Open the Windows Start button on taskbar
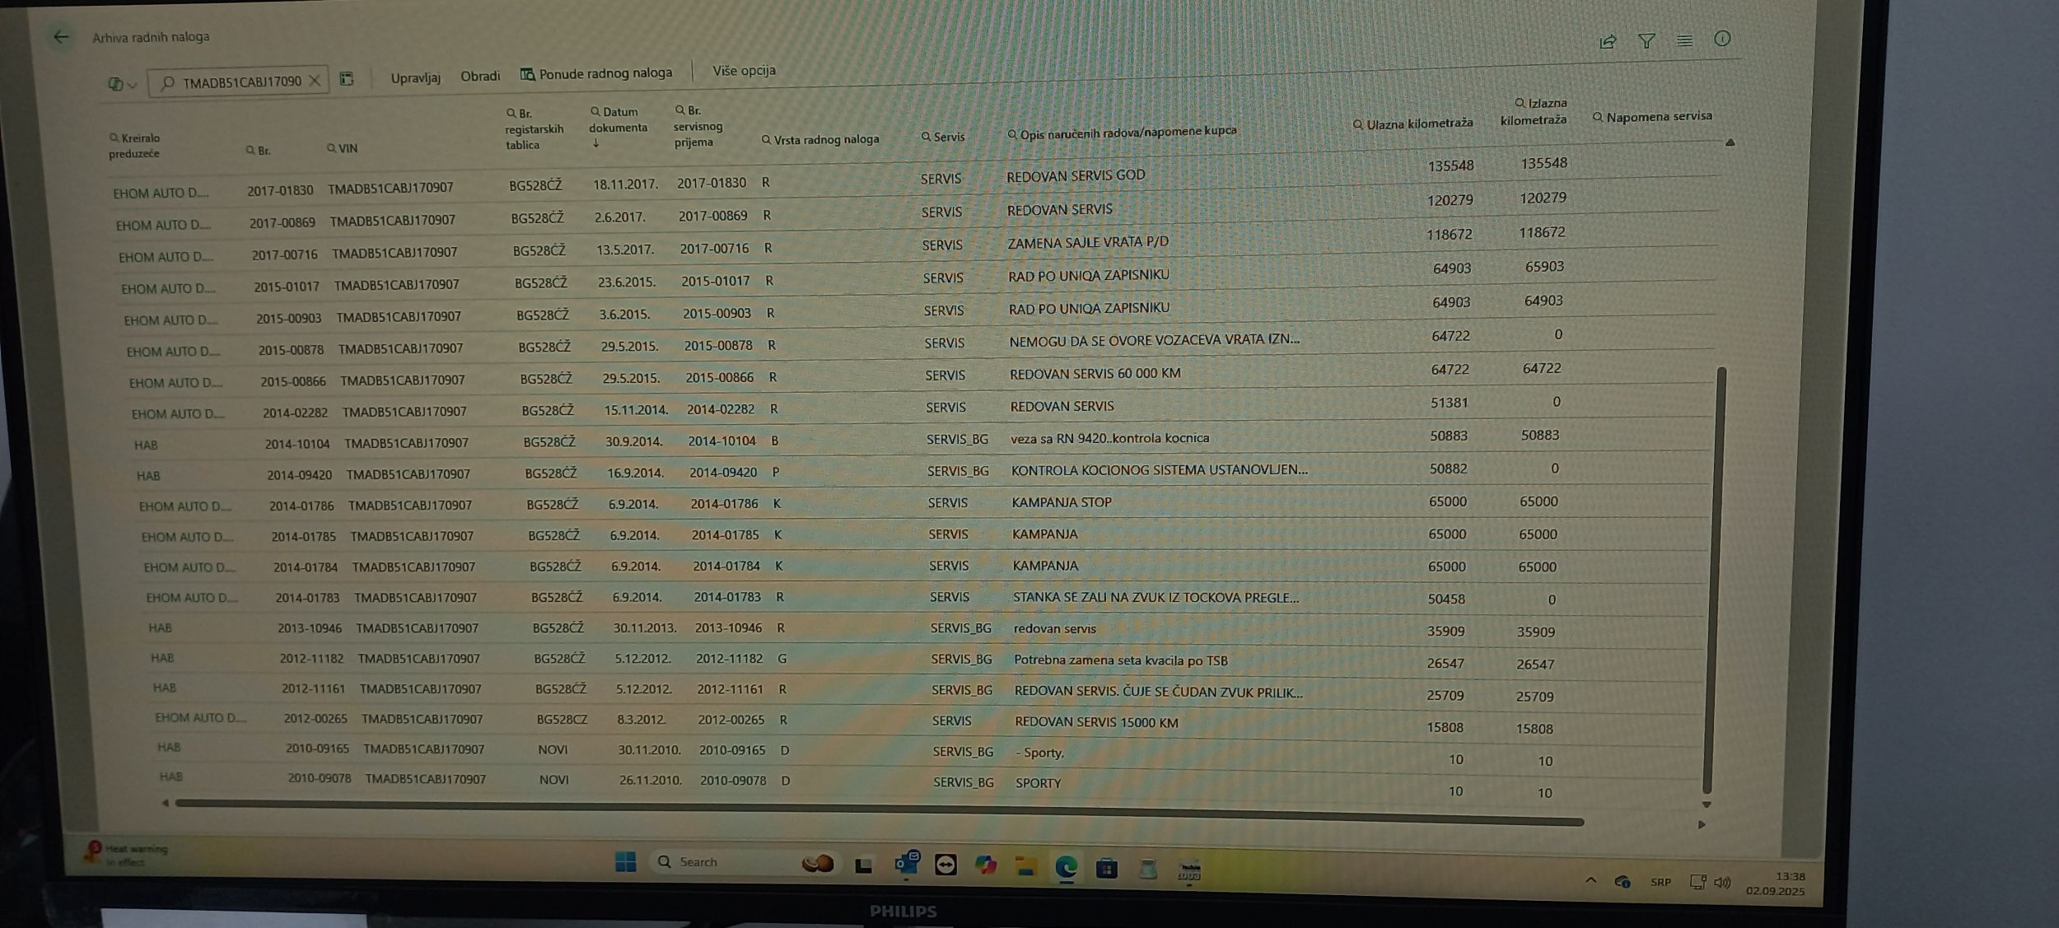This screenshot has height=928, width=2059. coord(625,862)
